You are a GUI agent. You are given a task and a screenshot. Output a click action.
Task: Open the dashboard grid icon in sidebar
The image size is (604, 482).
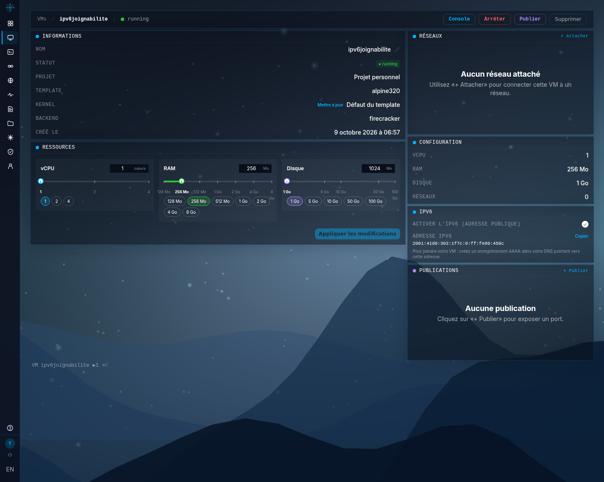pyautogui.click(x=10, y=23)
